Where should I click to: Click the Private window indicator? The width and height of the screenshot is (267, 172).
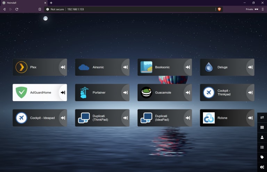tap(252, 9)
